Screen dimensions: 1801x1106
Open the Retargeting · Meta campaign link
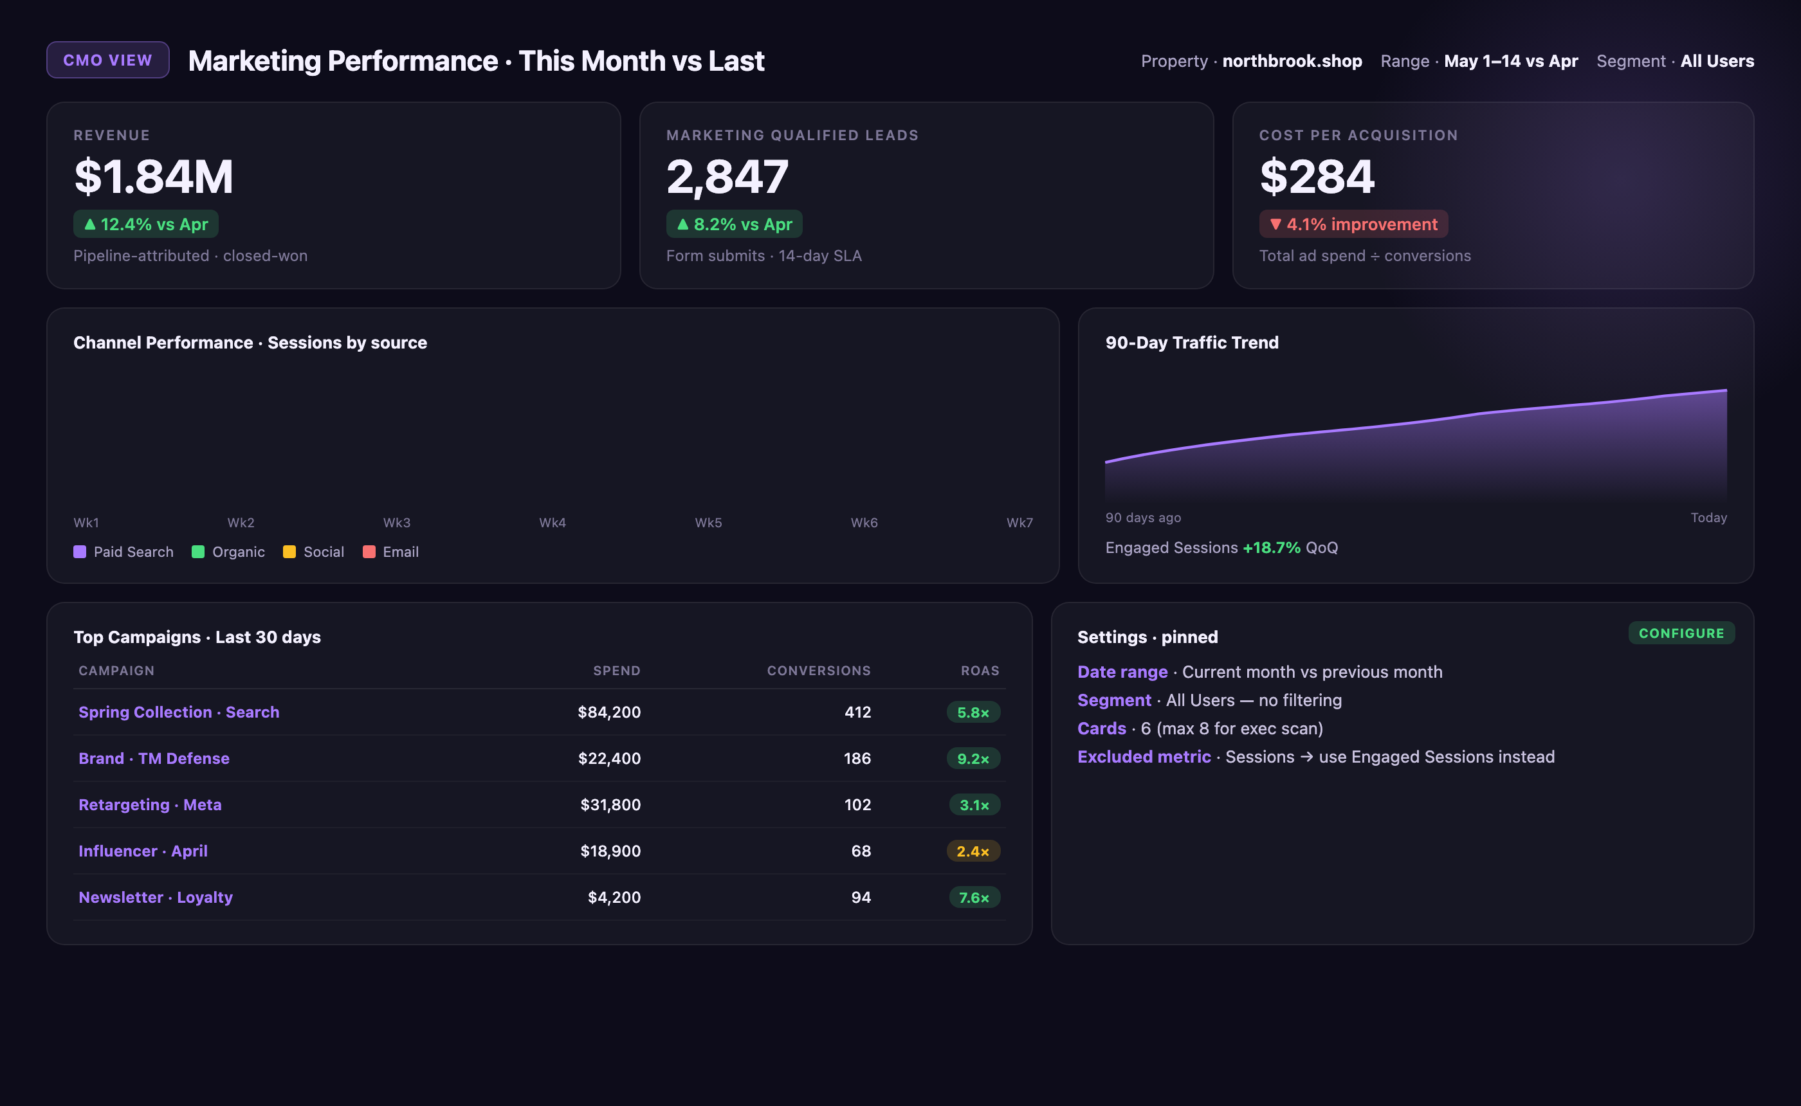pyautogui.click(x=150, y=804)
